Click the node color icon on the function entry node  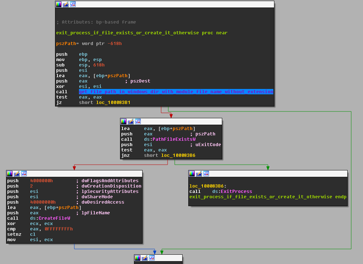coord(59,4)
